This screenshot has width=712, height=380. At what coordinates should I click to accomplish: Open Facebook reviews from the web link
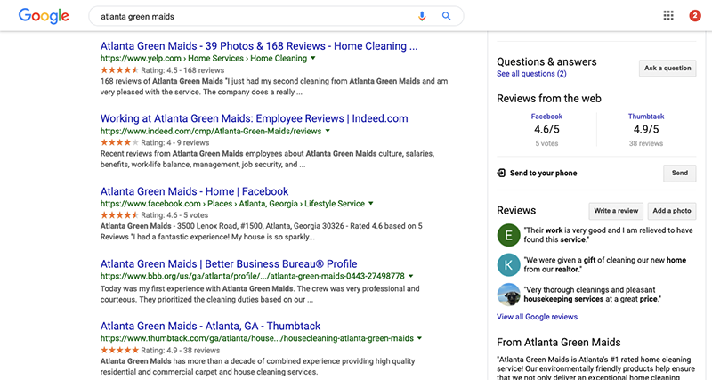(546, 117)
